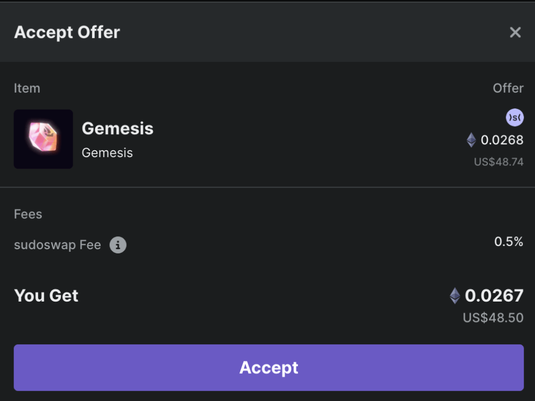Close the Accept Offer dialog
535x401 pixels.
515,33
